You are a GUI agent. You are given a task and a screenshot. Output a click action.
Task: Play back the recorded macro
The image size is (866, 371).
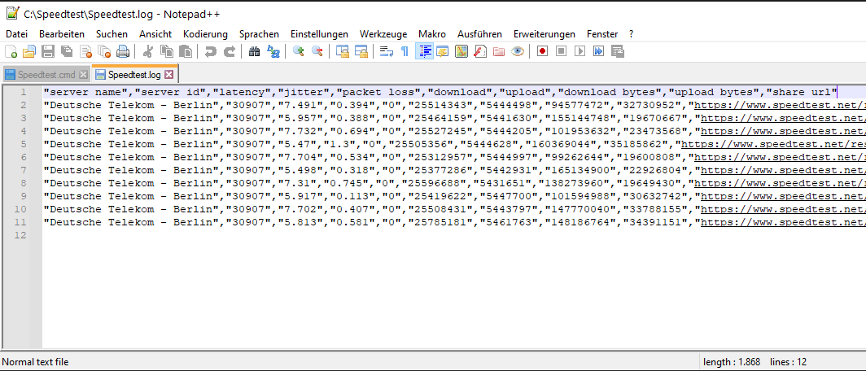coord(580,52)
